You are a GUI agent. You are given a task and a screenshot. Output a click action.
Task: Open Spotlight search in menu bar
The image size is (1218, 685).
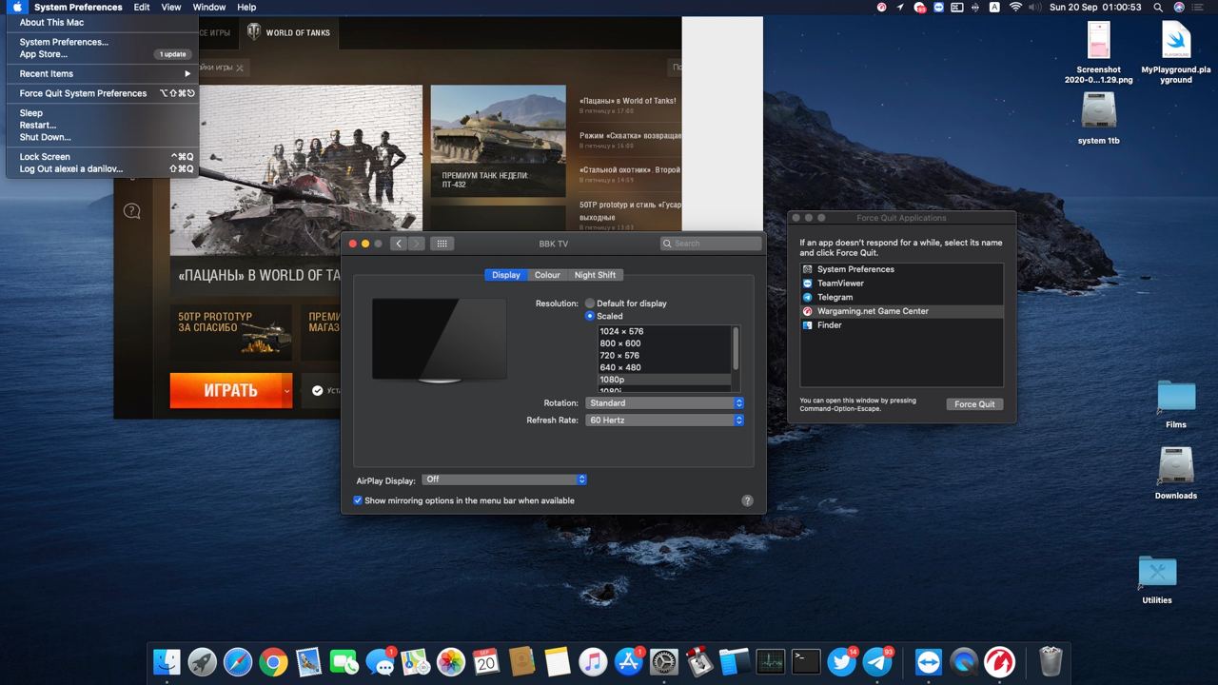[1158, 7]
